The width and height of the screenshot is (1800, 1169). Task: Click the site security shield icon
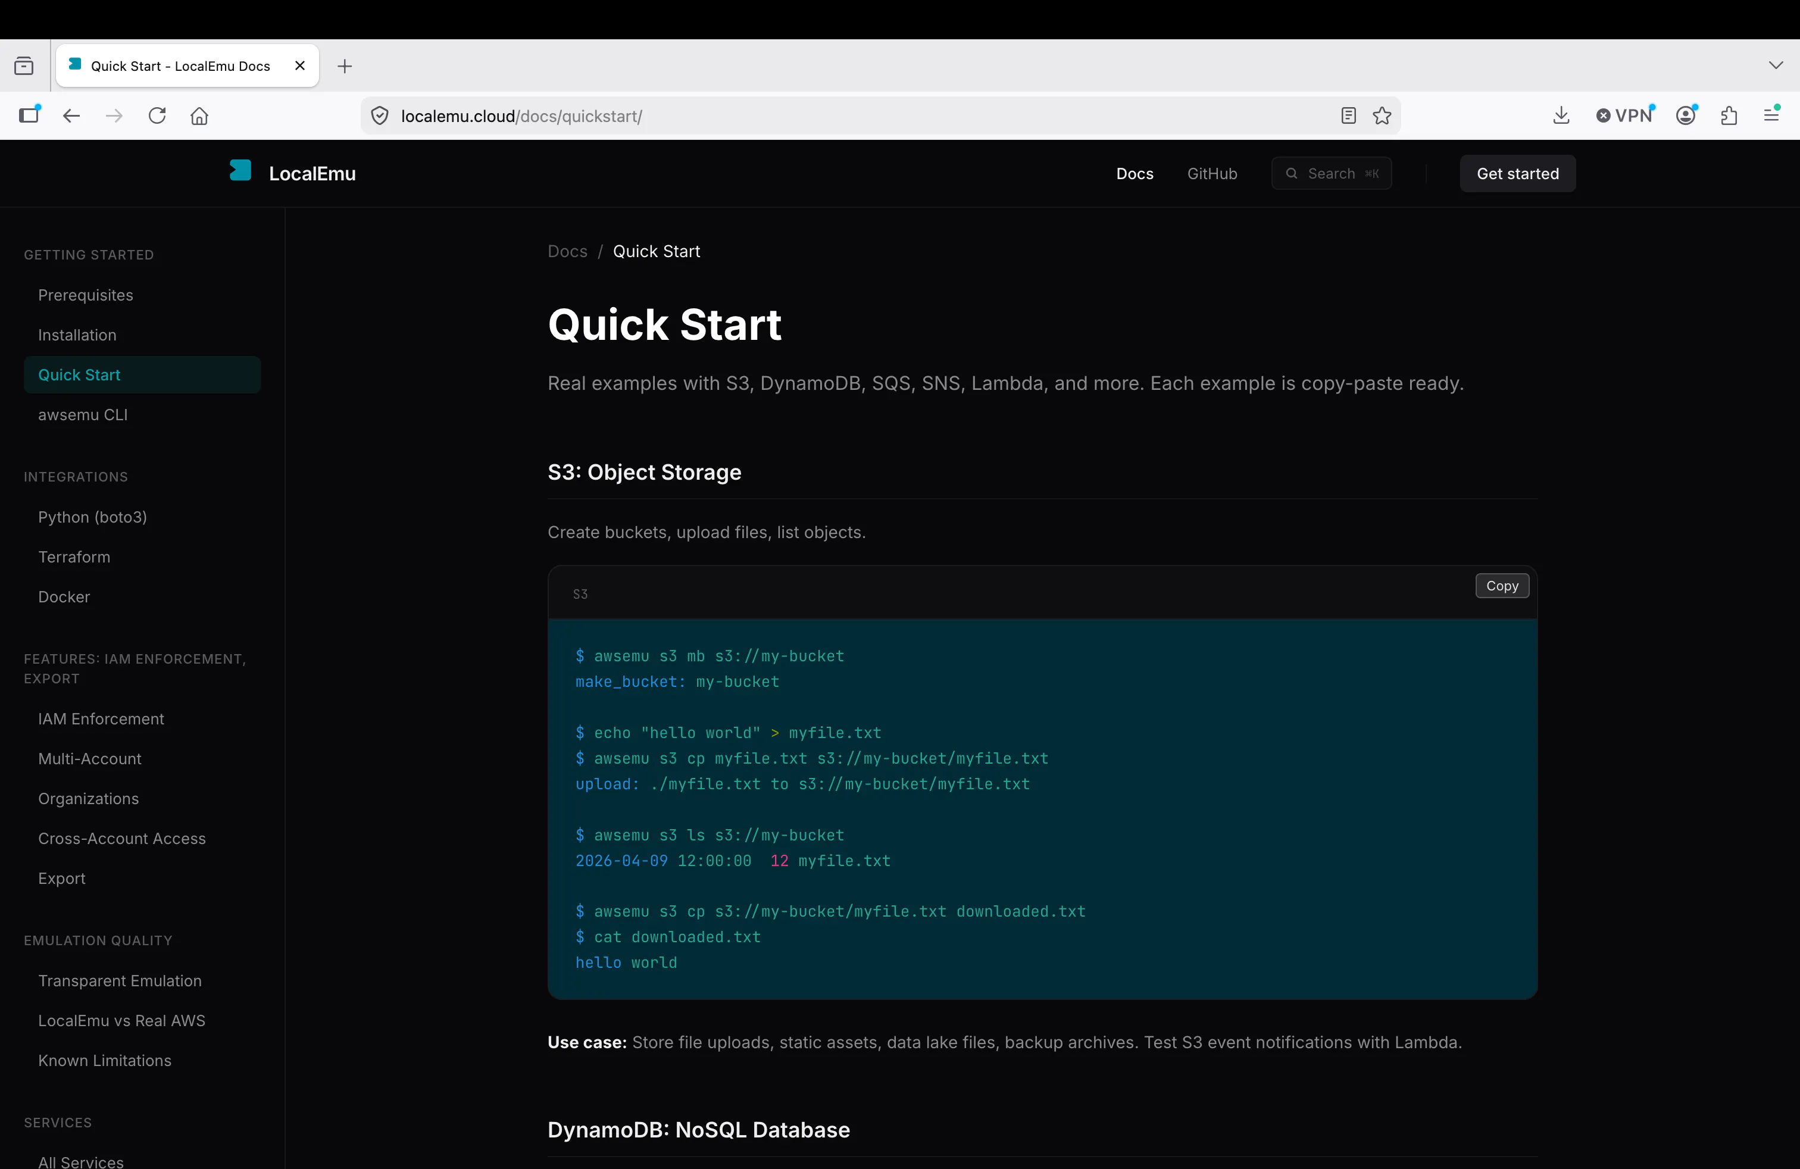pos(380,115)
